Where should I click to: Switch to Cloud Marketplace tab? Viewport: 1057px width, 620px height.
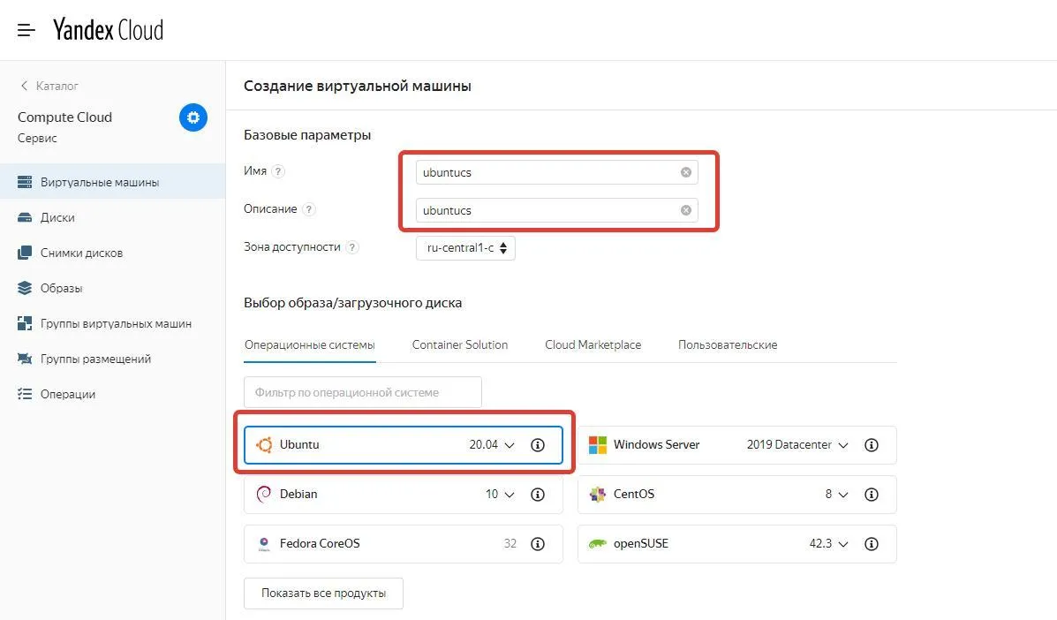point(593,344)
